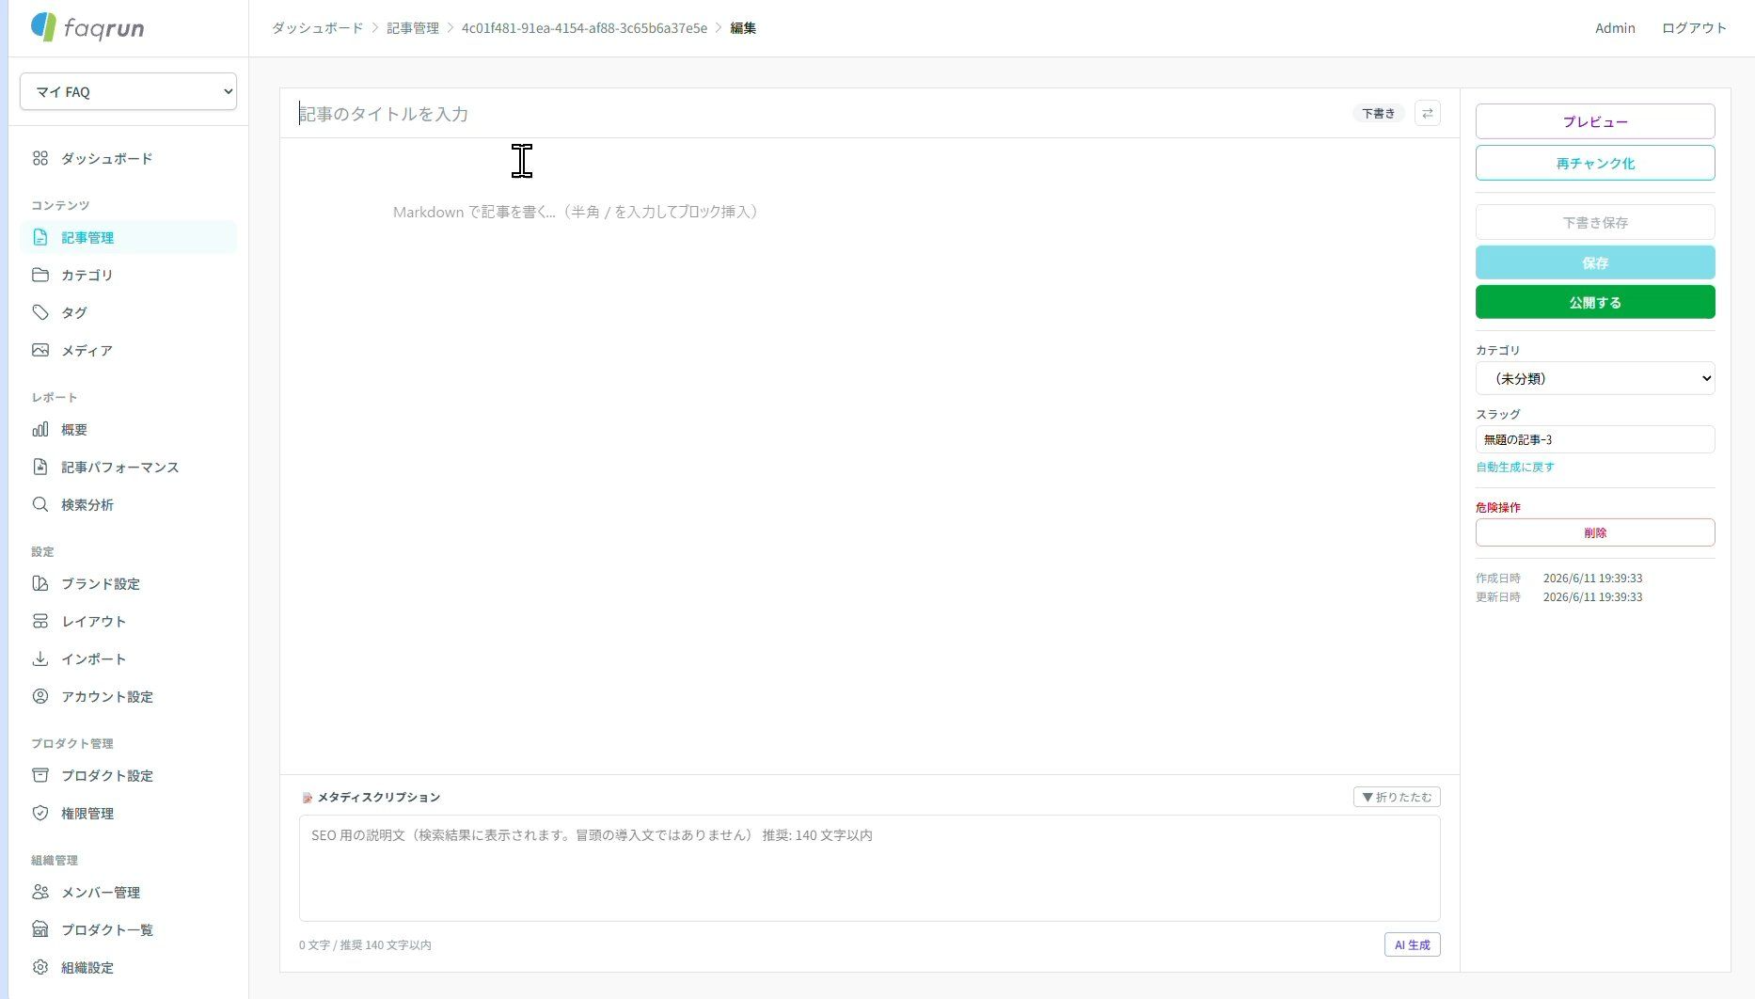Click the プロダクト設定 box icon
This screenshot has width=1755, height=999.
pyautogui.click(x=40, y=775)
